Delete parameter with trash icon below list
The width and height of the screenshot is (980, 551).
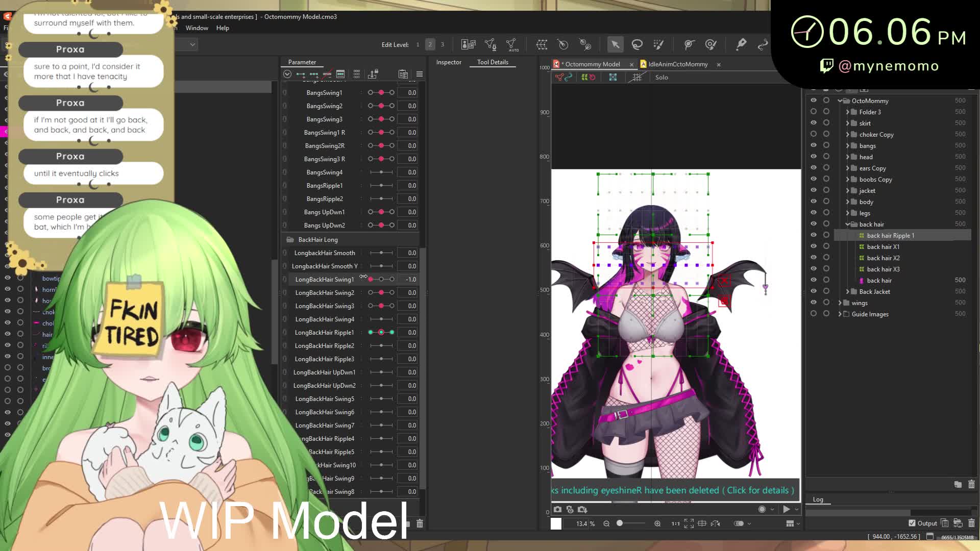click(x=420, y=523)
